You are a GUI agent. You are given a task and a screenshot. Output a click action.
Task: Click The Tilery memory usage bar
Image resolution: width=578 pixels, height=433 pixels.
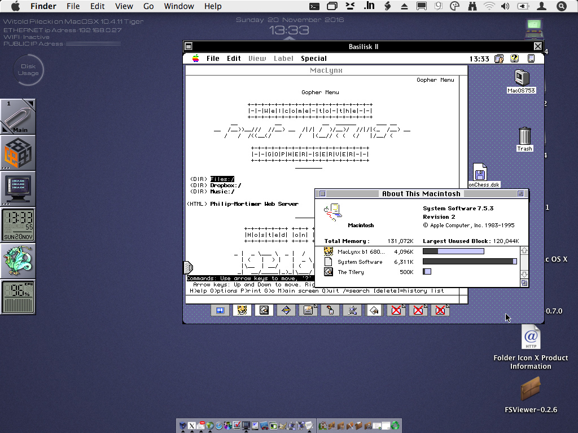pyautogui.click(x=427, y=272)
